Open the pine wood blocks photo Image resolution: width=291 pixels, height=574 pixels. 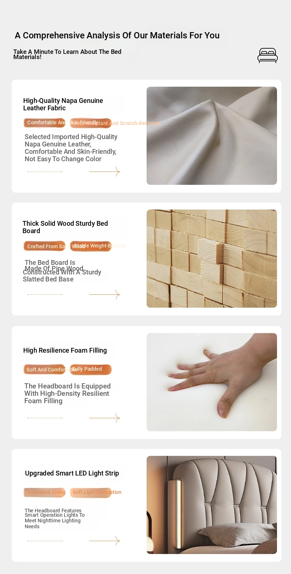point(212,259)
